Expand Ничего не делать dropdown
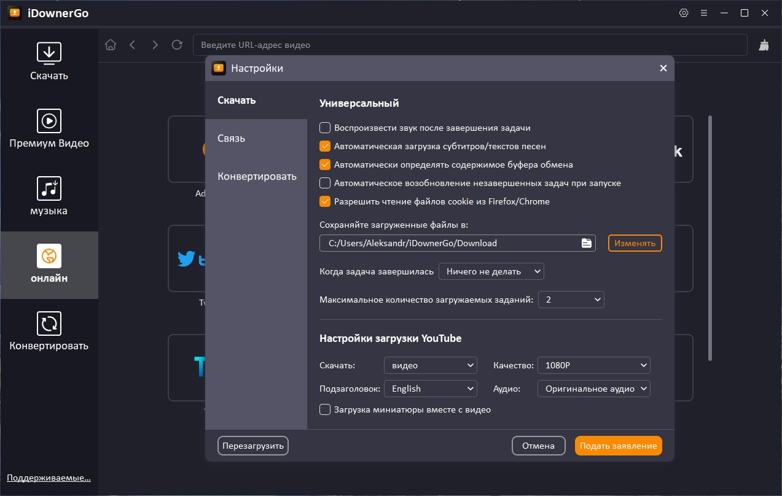This screenshot has height=496, width=782. pyautogui.click(x=491, y=271)
